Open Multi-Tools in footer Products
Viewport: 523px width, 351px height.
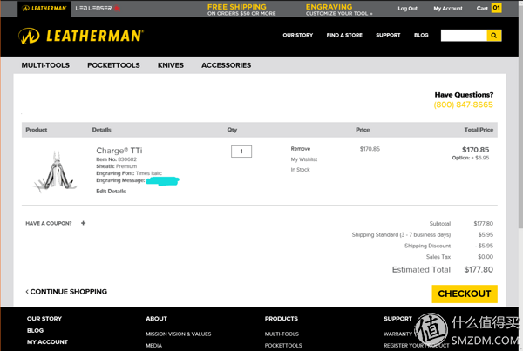(282, 334)
